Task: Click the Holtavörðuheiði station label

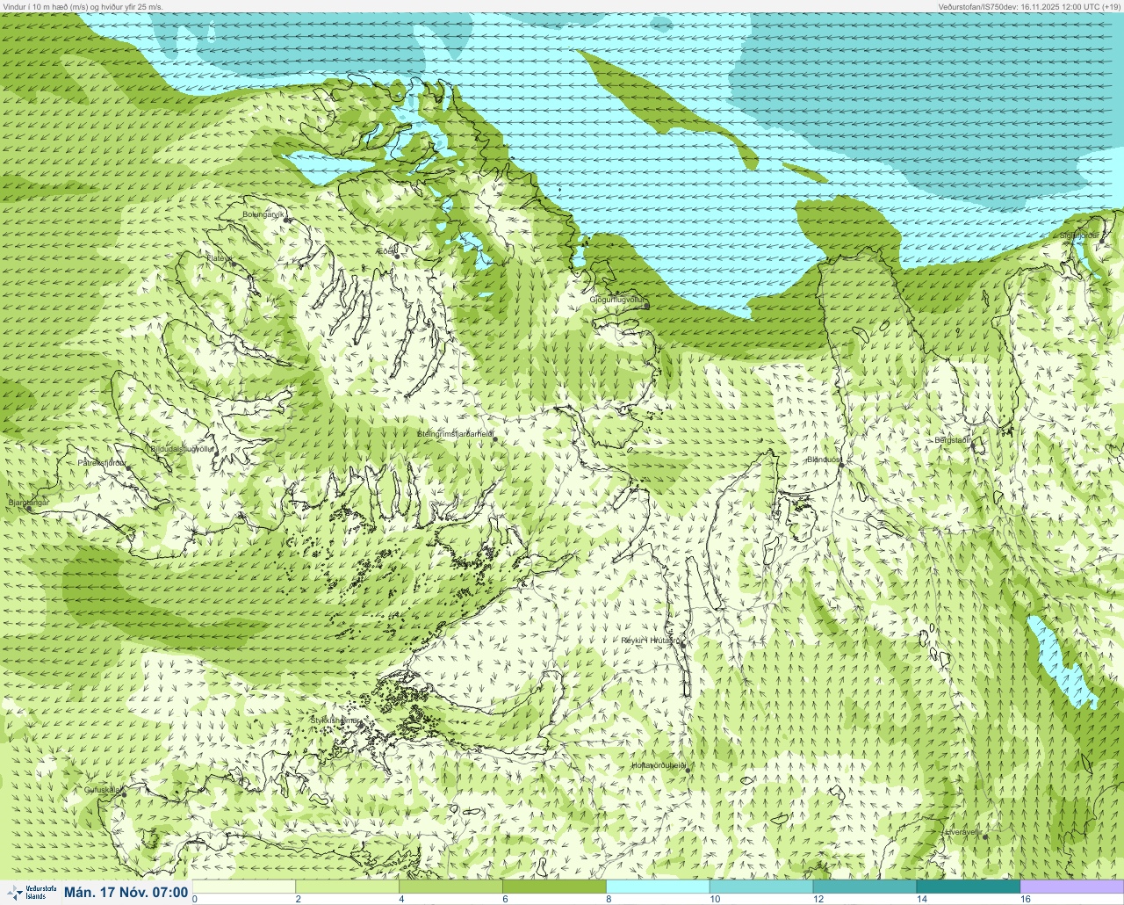Action: (x=659, y=765)
